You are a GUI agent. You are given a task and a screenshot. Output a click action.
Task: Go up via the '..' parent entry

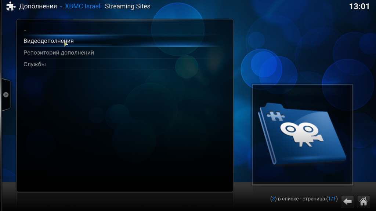(121, 30)
